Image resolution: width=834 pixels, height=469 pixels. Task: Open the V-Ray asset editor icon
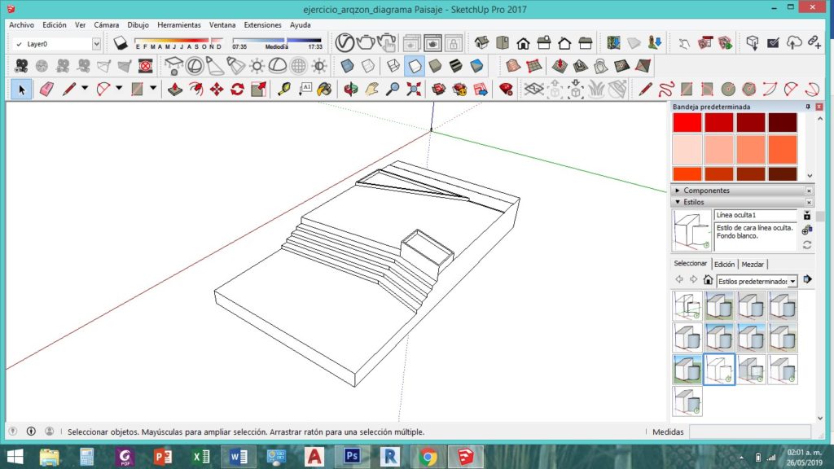345,42
